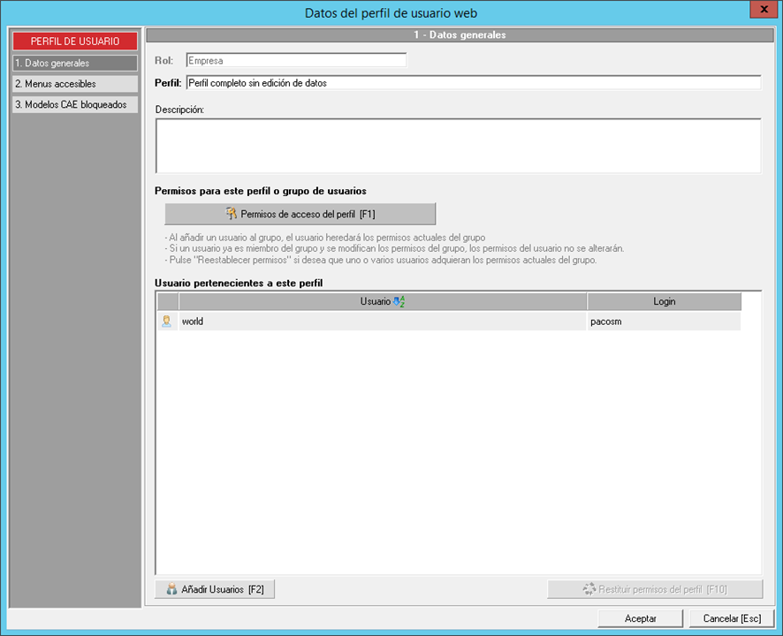Click the people icon on Añadir Usuarios
This screenshot has width=783, height=636.
(x=171, y=589)
